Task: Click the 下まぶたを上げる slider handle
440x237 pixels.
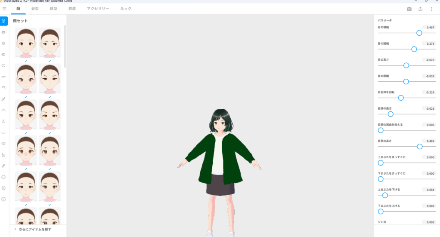Action: click(x=381, y=212)
